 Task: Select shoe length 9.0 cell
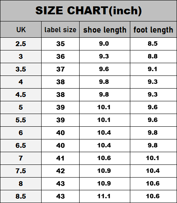105,44
